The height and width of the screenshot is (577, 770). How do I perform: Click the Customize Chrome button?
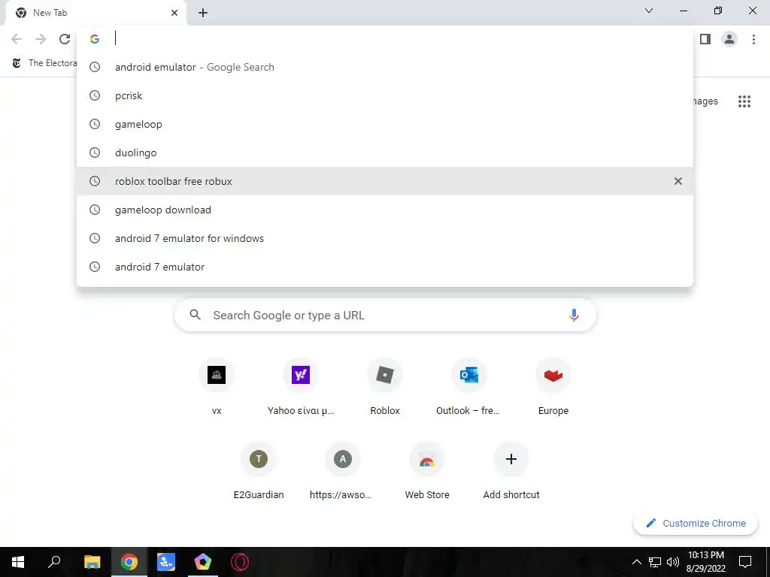point(696,523)
